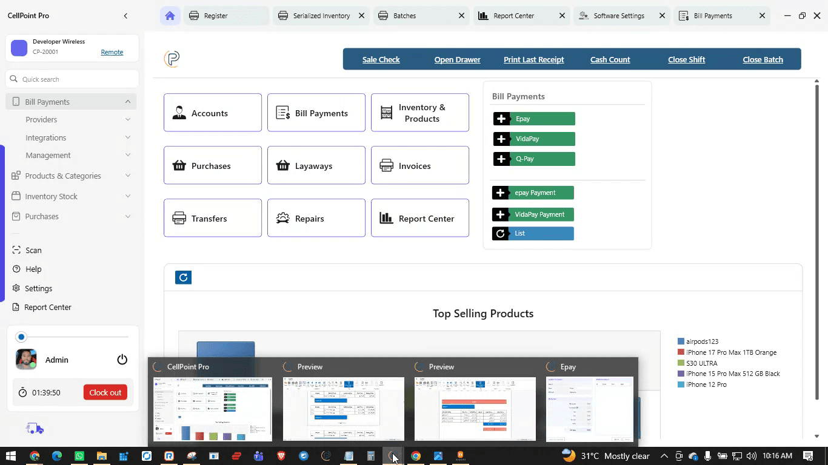Close the Batches tab
The height and width of the screenshot is (465, 828).
[x=462, y=16]
